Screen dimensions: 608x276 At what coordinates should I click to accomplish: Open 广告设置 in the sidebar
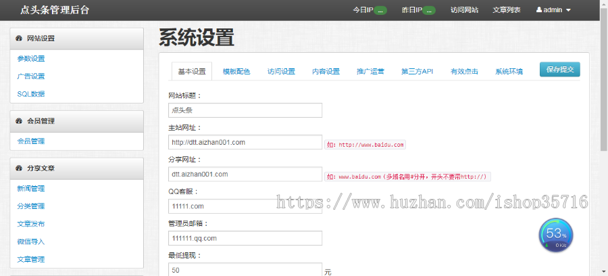pos(31,76)
